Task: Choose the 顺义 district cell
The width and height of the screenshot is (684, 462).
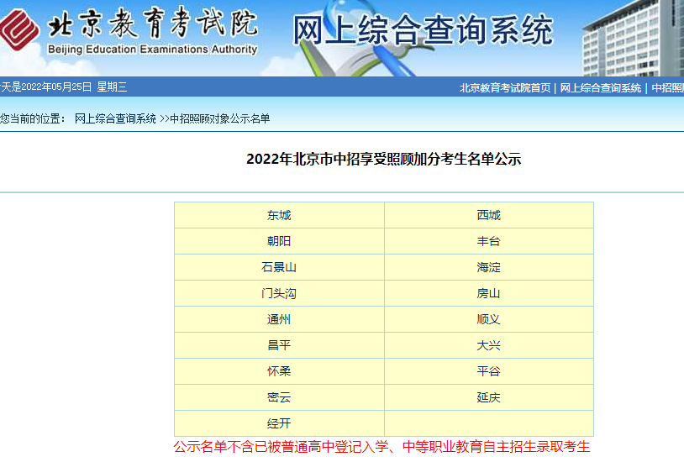Action: click(488, 319)
